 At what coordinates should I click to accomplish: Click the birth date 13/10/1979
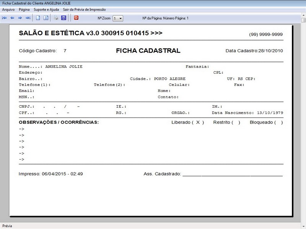[270, 113]
